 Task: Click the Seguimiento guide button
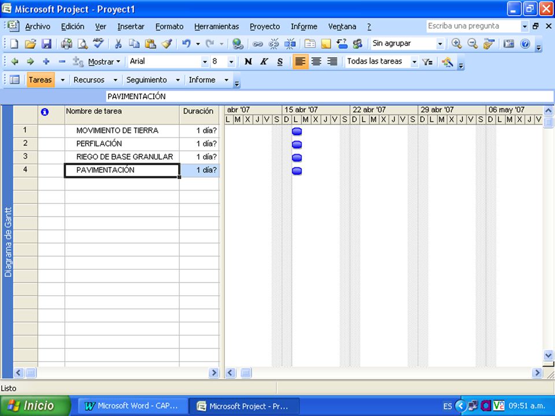[146, 80]
